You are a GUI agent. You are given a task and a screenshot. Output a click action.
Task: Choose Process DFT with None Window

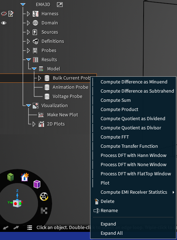tap(134, 165)
